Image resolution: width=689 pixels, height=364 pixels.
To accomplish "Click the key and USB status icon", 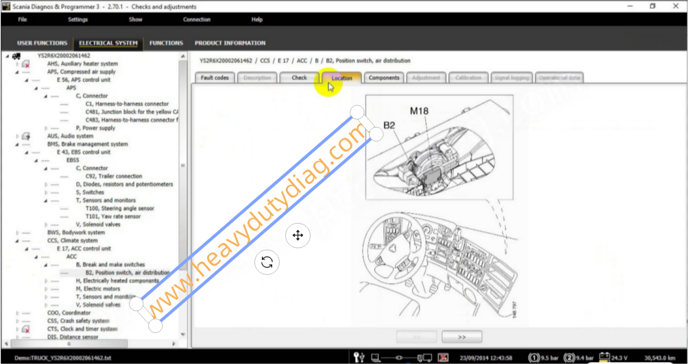I will click(359, 357).
